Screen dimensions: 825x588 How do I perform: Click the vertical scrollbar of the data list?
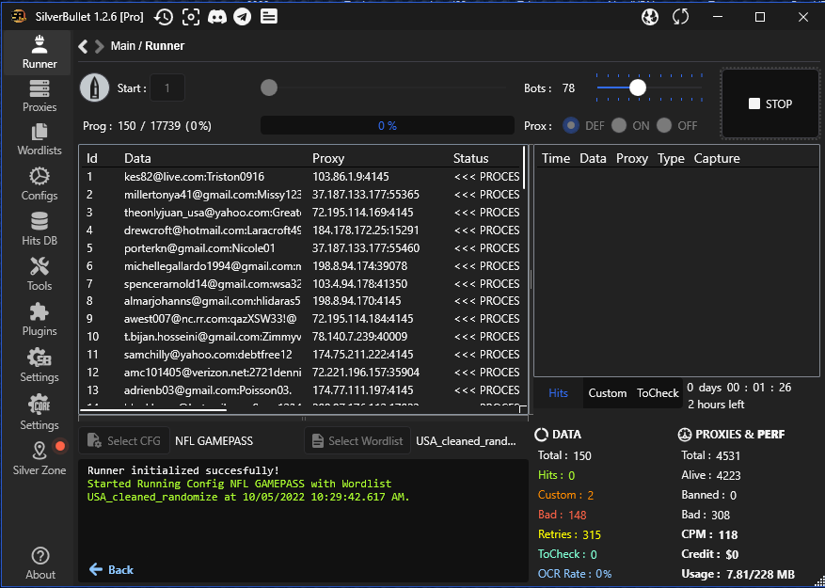point(525,167)
